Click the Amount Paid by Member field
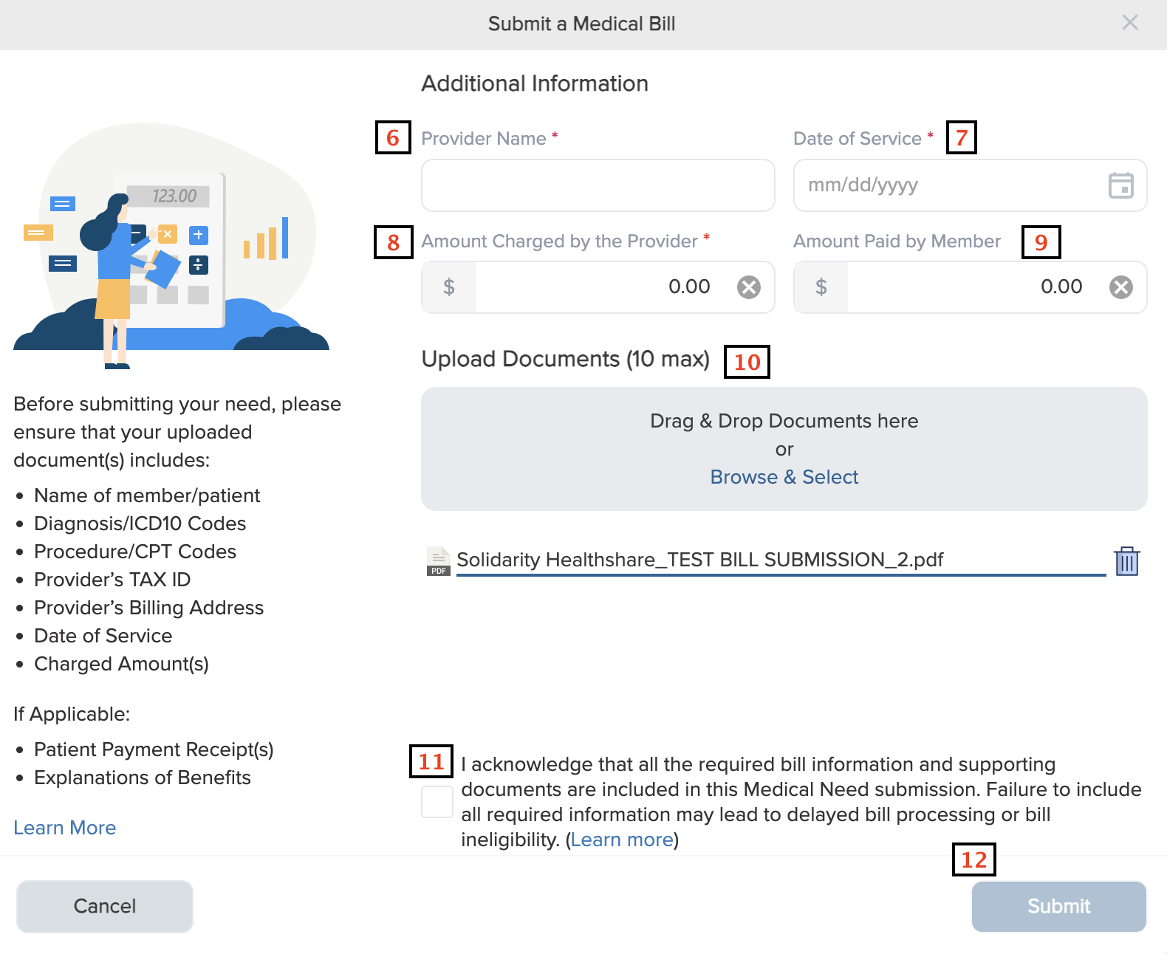1167x954 pixels. pyautogui.click(x=975, y=287)
